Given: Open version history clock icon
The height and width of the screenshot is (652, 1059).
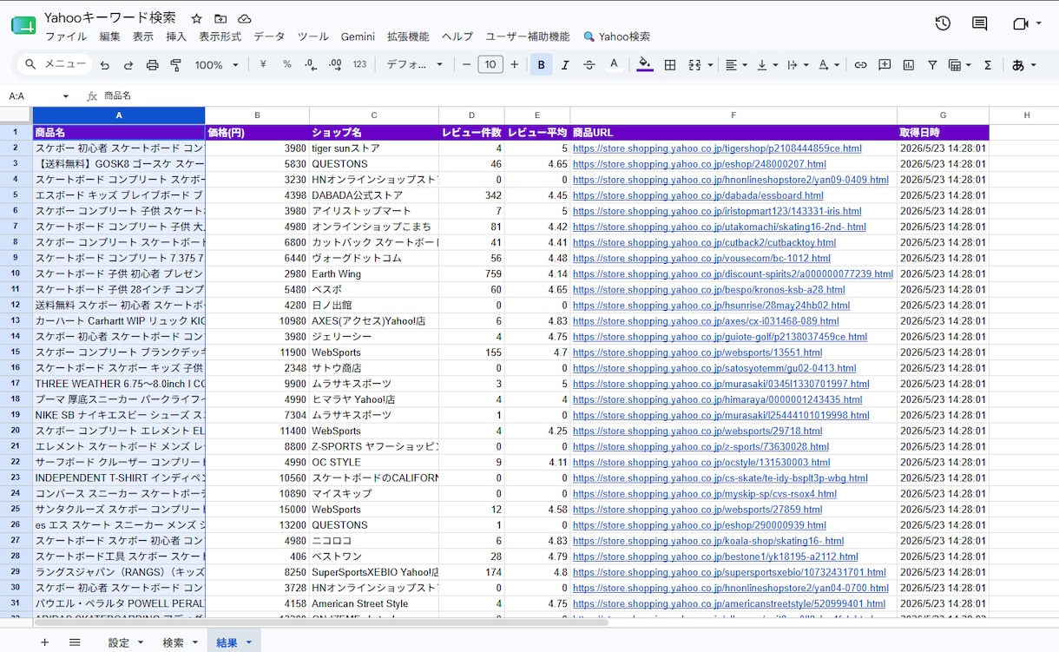Looking at the screenshot, I should point(943,23).
